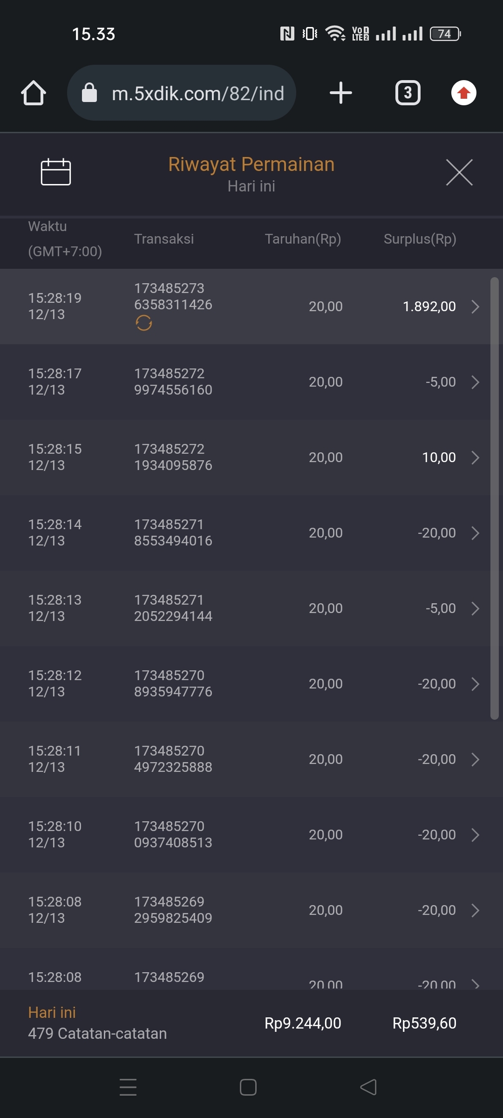Close the Riwayat Permainan panel
503x1118 pixels.
point(459,172)
